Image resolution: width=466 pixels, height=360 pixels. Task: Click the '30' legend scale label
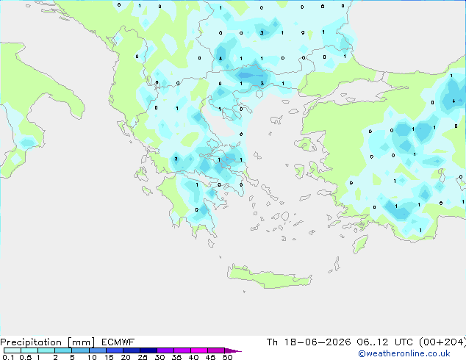point(159,357)
